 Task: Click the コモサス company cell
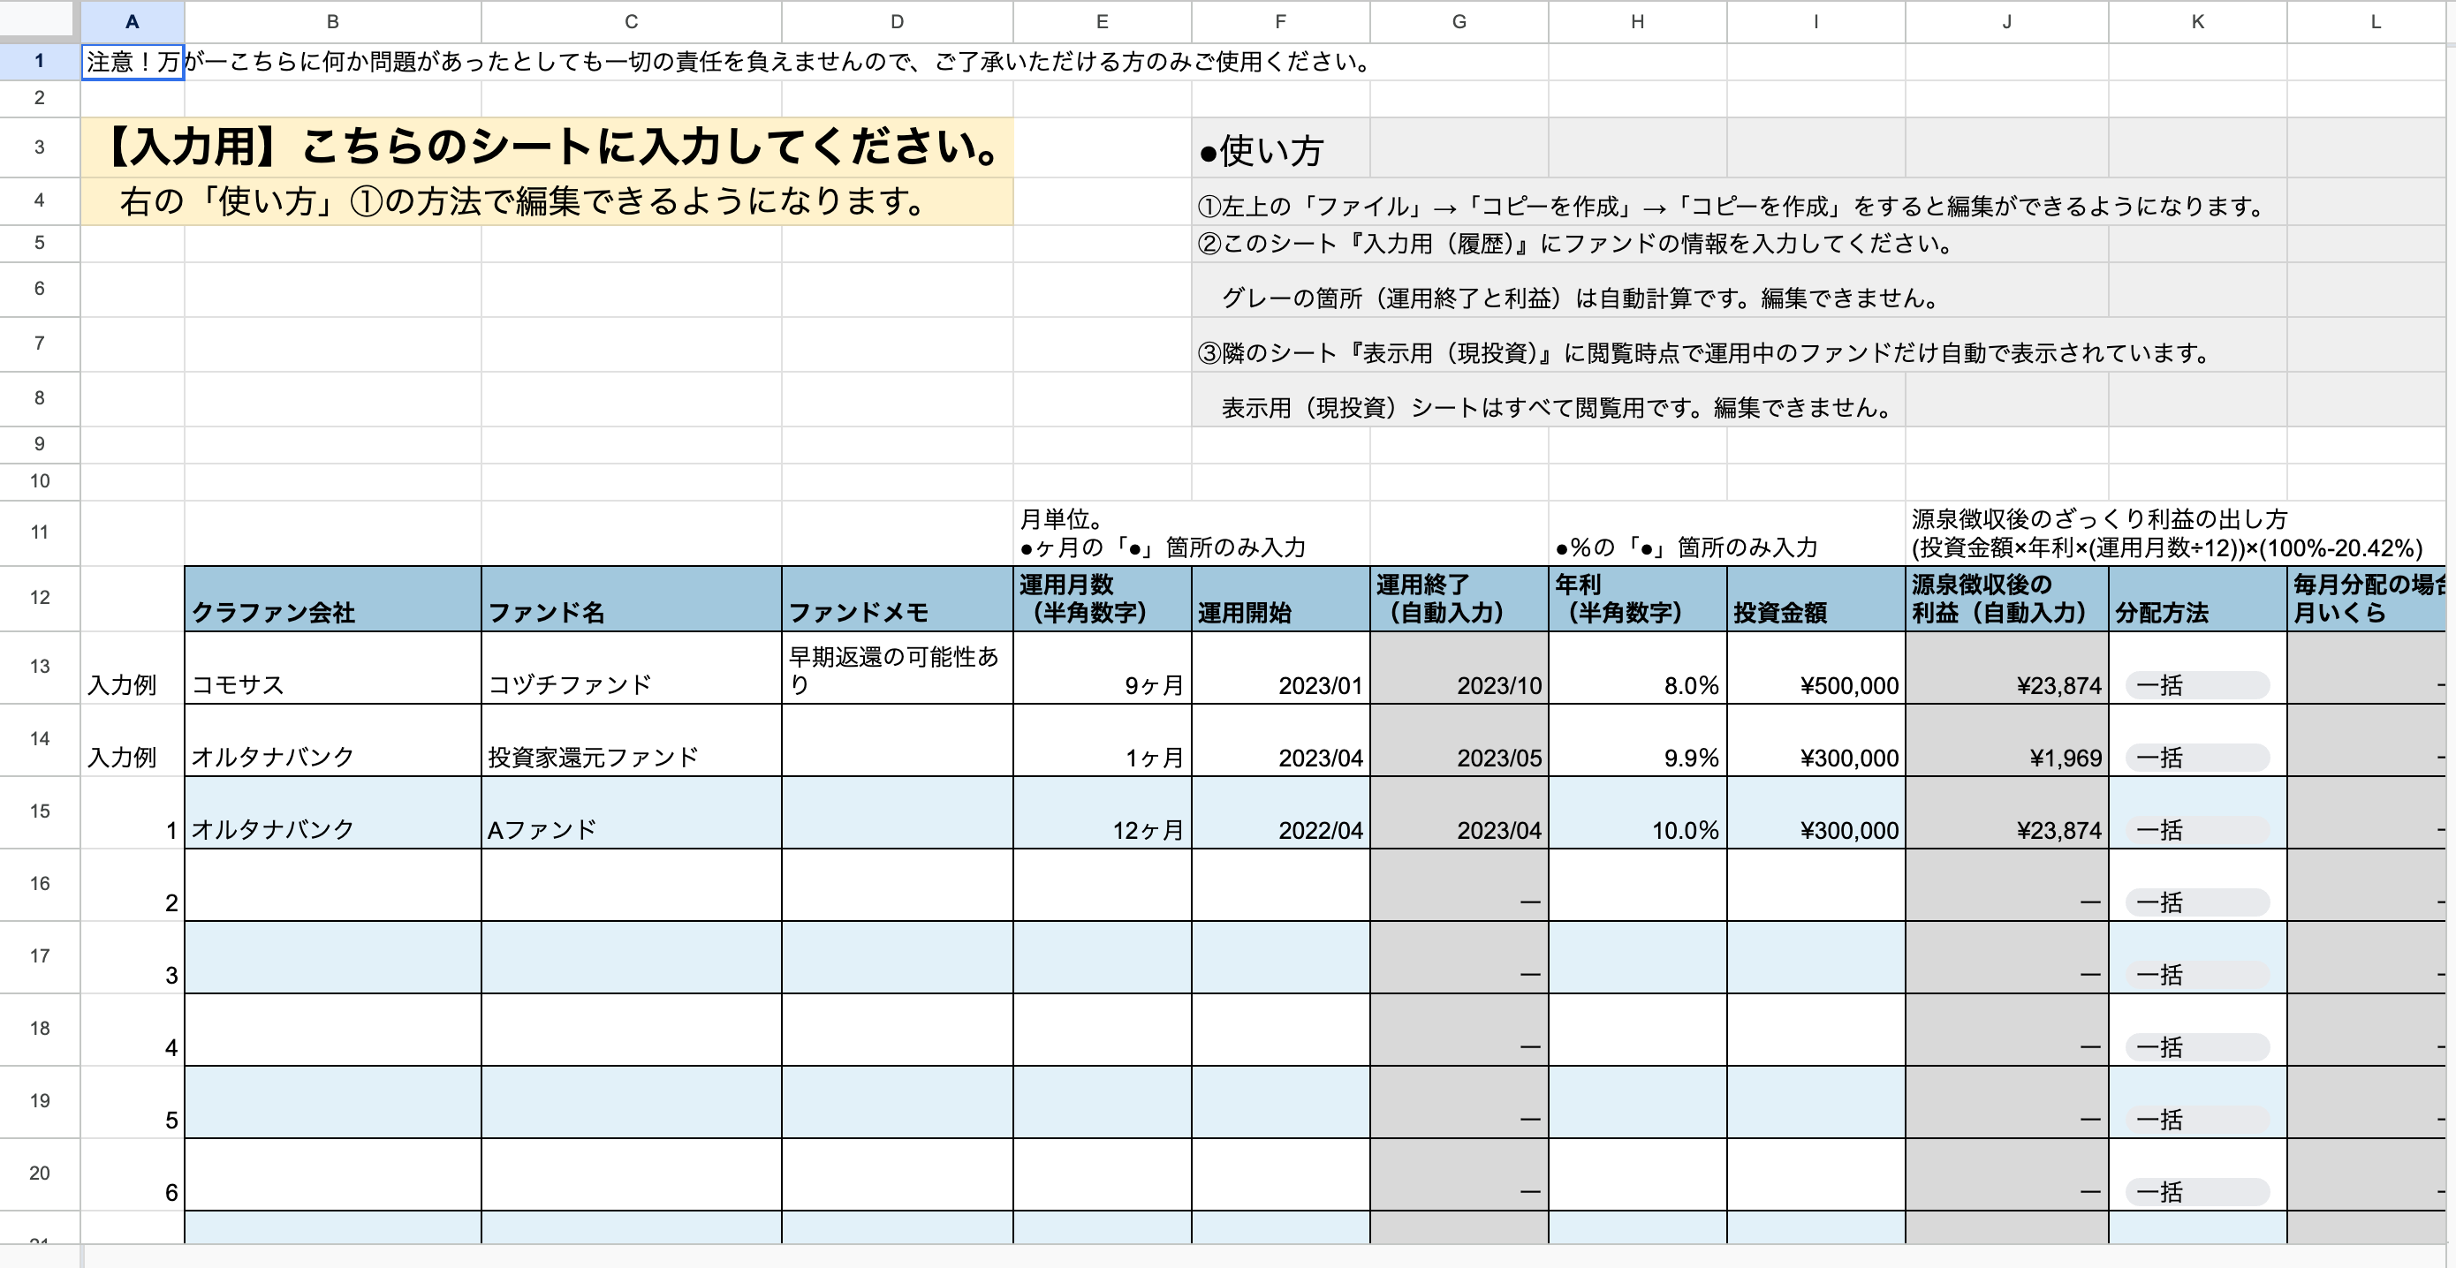[333, 668]
